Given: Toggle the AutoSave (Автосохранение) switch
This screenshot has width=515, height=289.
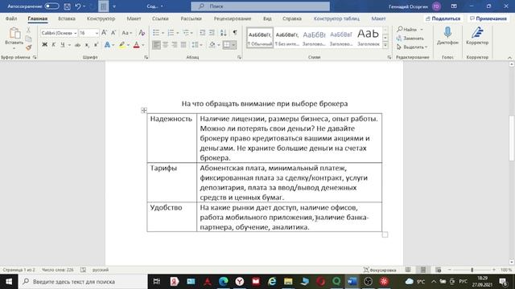Looking at the screenshot, I should click(51, 6).
